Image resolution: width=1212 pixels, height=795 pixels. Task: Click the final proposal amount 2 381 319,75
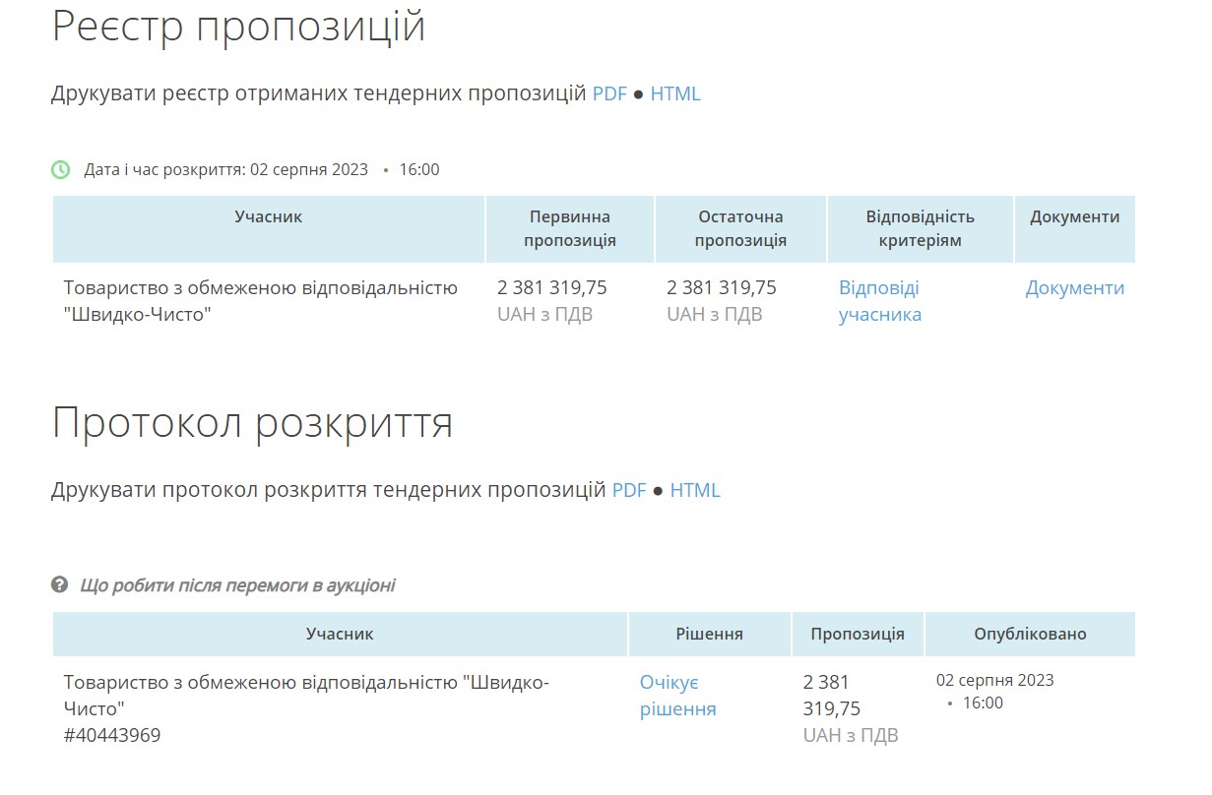pos(722,287)
